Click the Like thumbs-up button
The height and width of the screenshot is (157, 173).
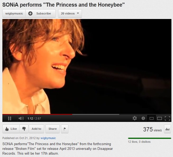tap(11, 129)
